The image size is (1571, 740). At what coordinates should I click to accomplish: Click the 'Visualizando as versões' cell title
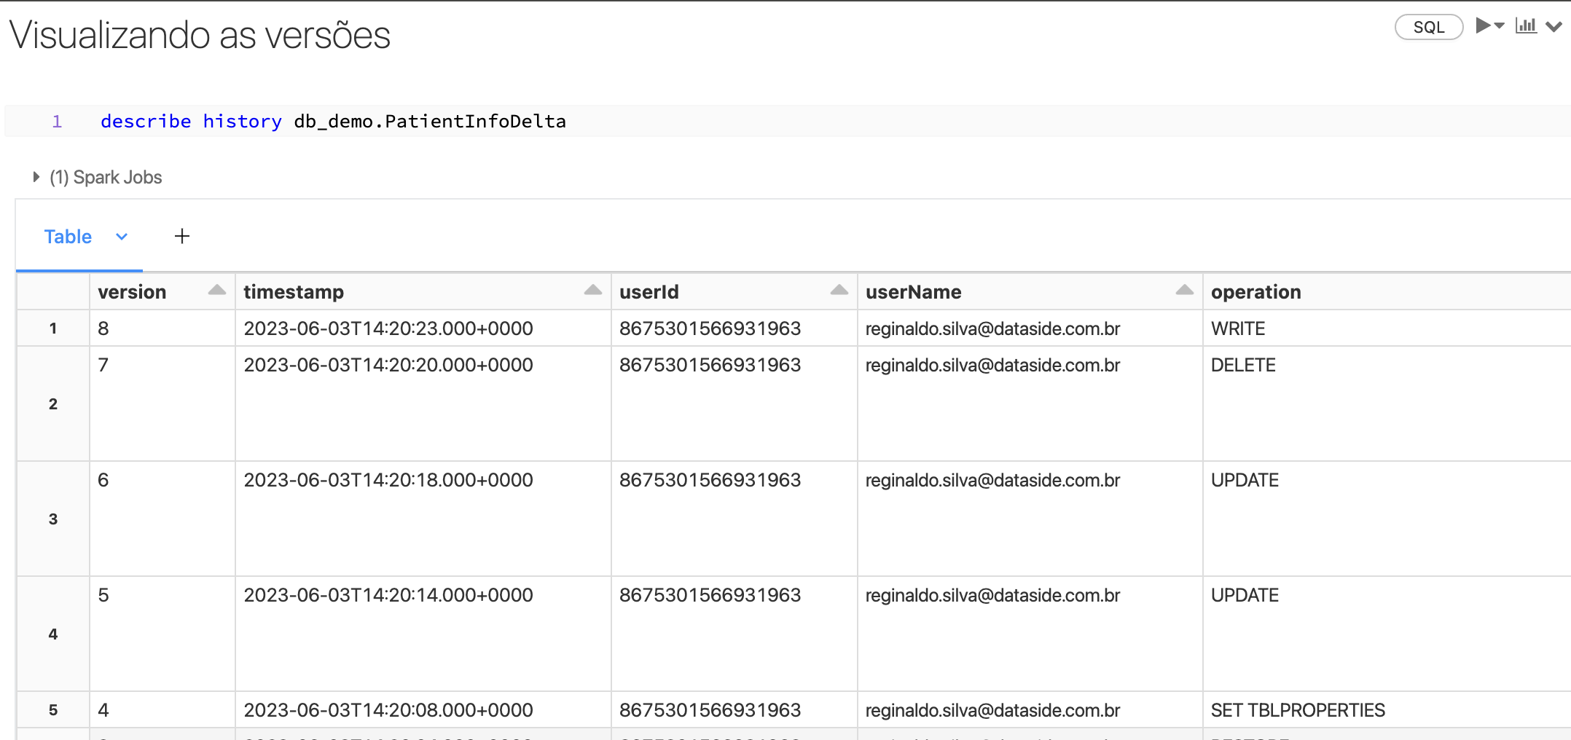click(x=200, y=35)
